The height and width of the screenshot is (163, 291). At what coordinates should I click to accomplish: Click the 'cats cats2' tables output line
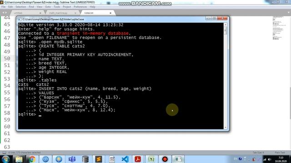coord(34,85)
